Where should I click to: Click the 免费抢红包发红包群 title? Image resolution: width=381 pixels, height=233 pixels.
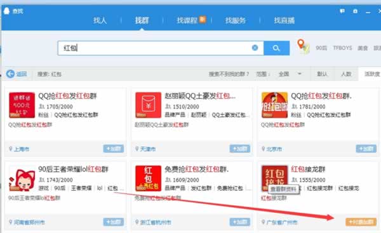[x=197, y=169]
